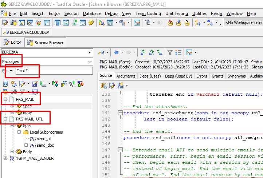Open Schema Browser via main toolbar database-tree icon
The height and width of the screenshot is (178, 263).
click(13, 23)
